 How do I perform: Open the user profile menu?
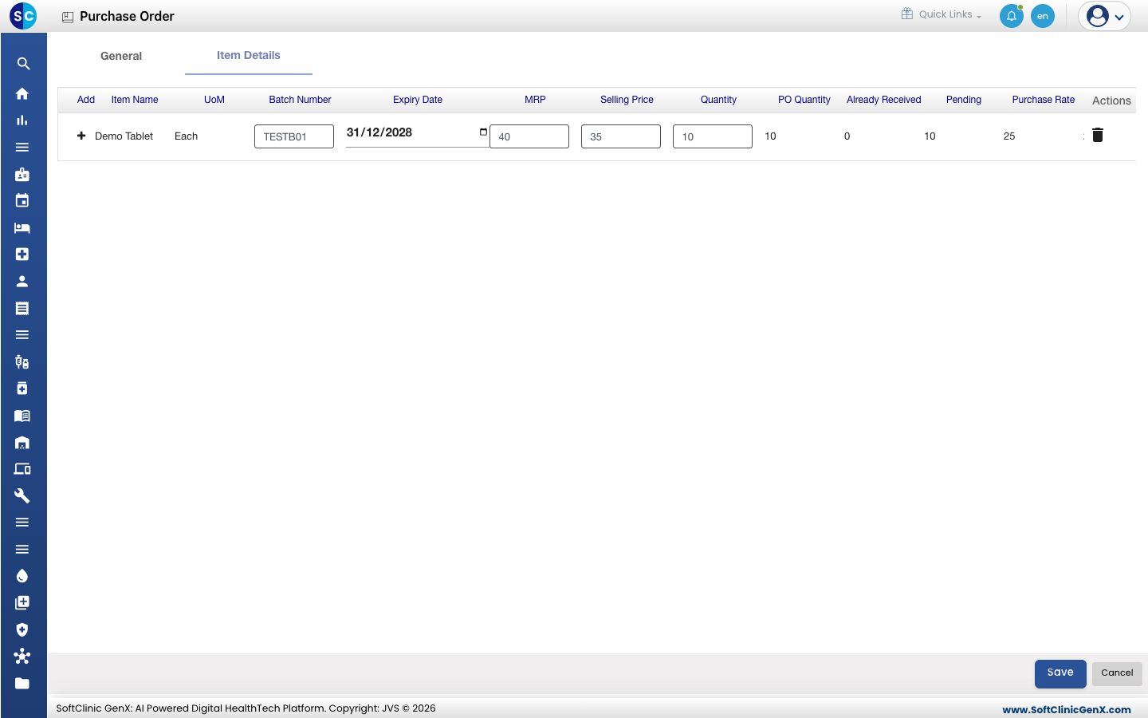[1105, 16]
